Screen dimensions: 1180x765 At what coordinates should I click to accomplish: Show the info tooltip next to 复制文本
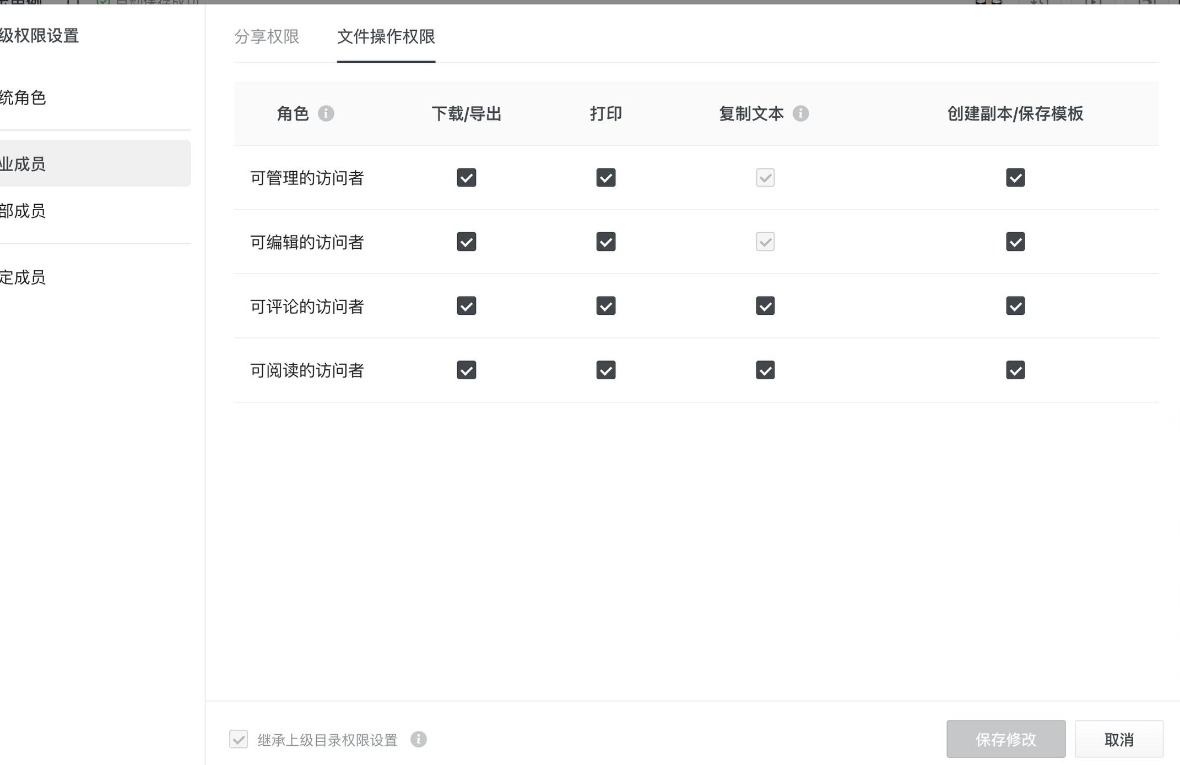(x=800, y=113)
